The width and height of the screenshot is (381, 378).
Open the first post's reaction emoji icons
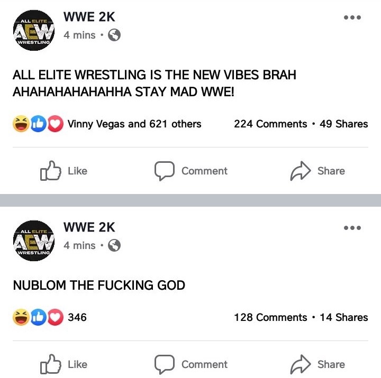click(38, 124)
